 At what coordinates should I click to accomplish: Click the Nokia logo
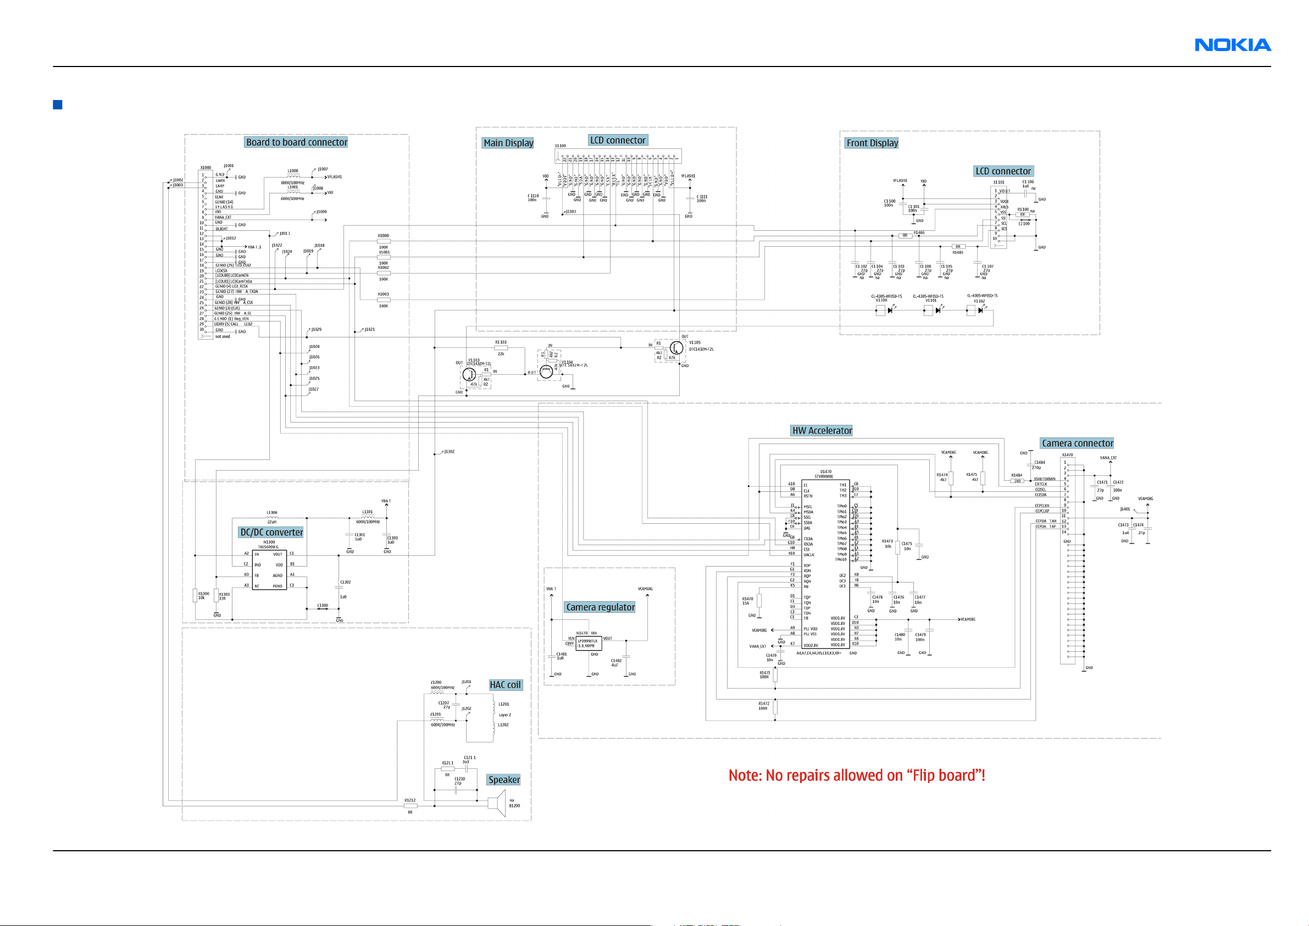pos(1233,45)
